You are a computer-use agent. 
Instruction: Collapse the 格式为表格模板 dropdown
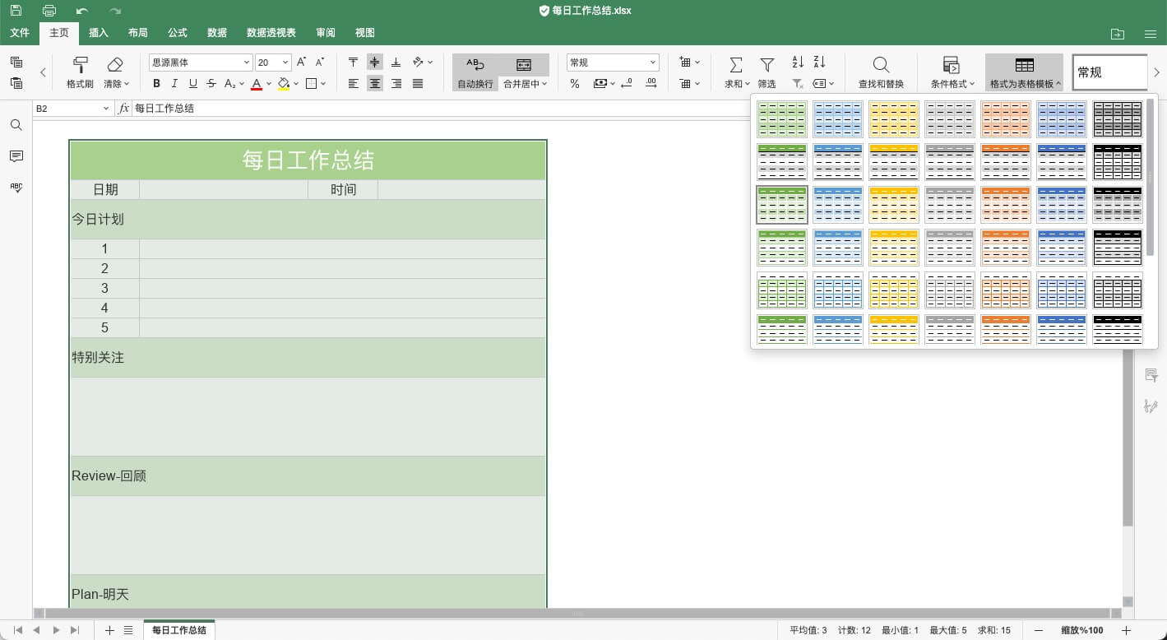coord(1024,72)
